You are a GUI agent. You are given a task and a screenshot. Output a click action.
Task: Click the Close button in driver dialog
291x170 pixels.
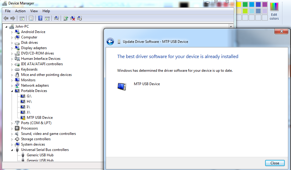coord(275,163)
